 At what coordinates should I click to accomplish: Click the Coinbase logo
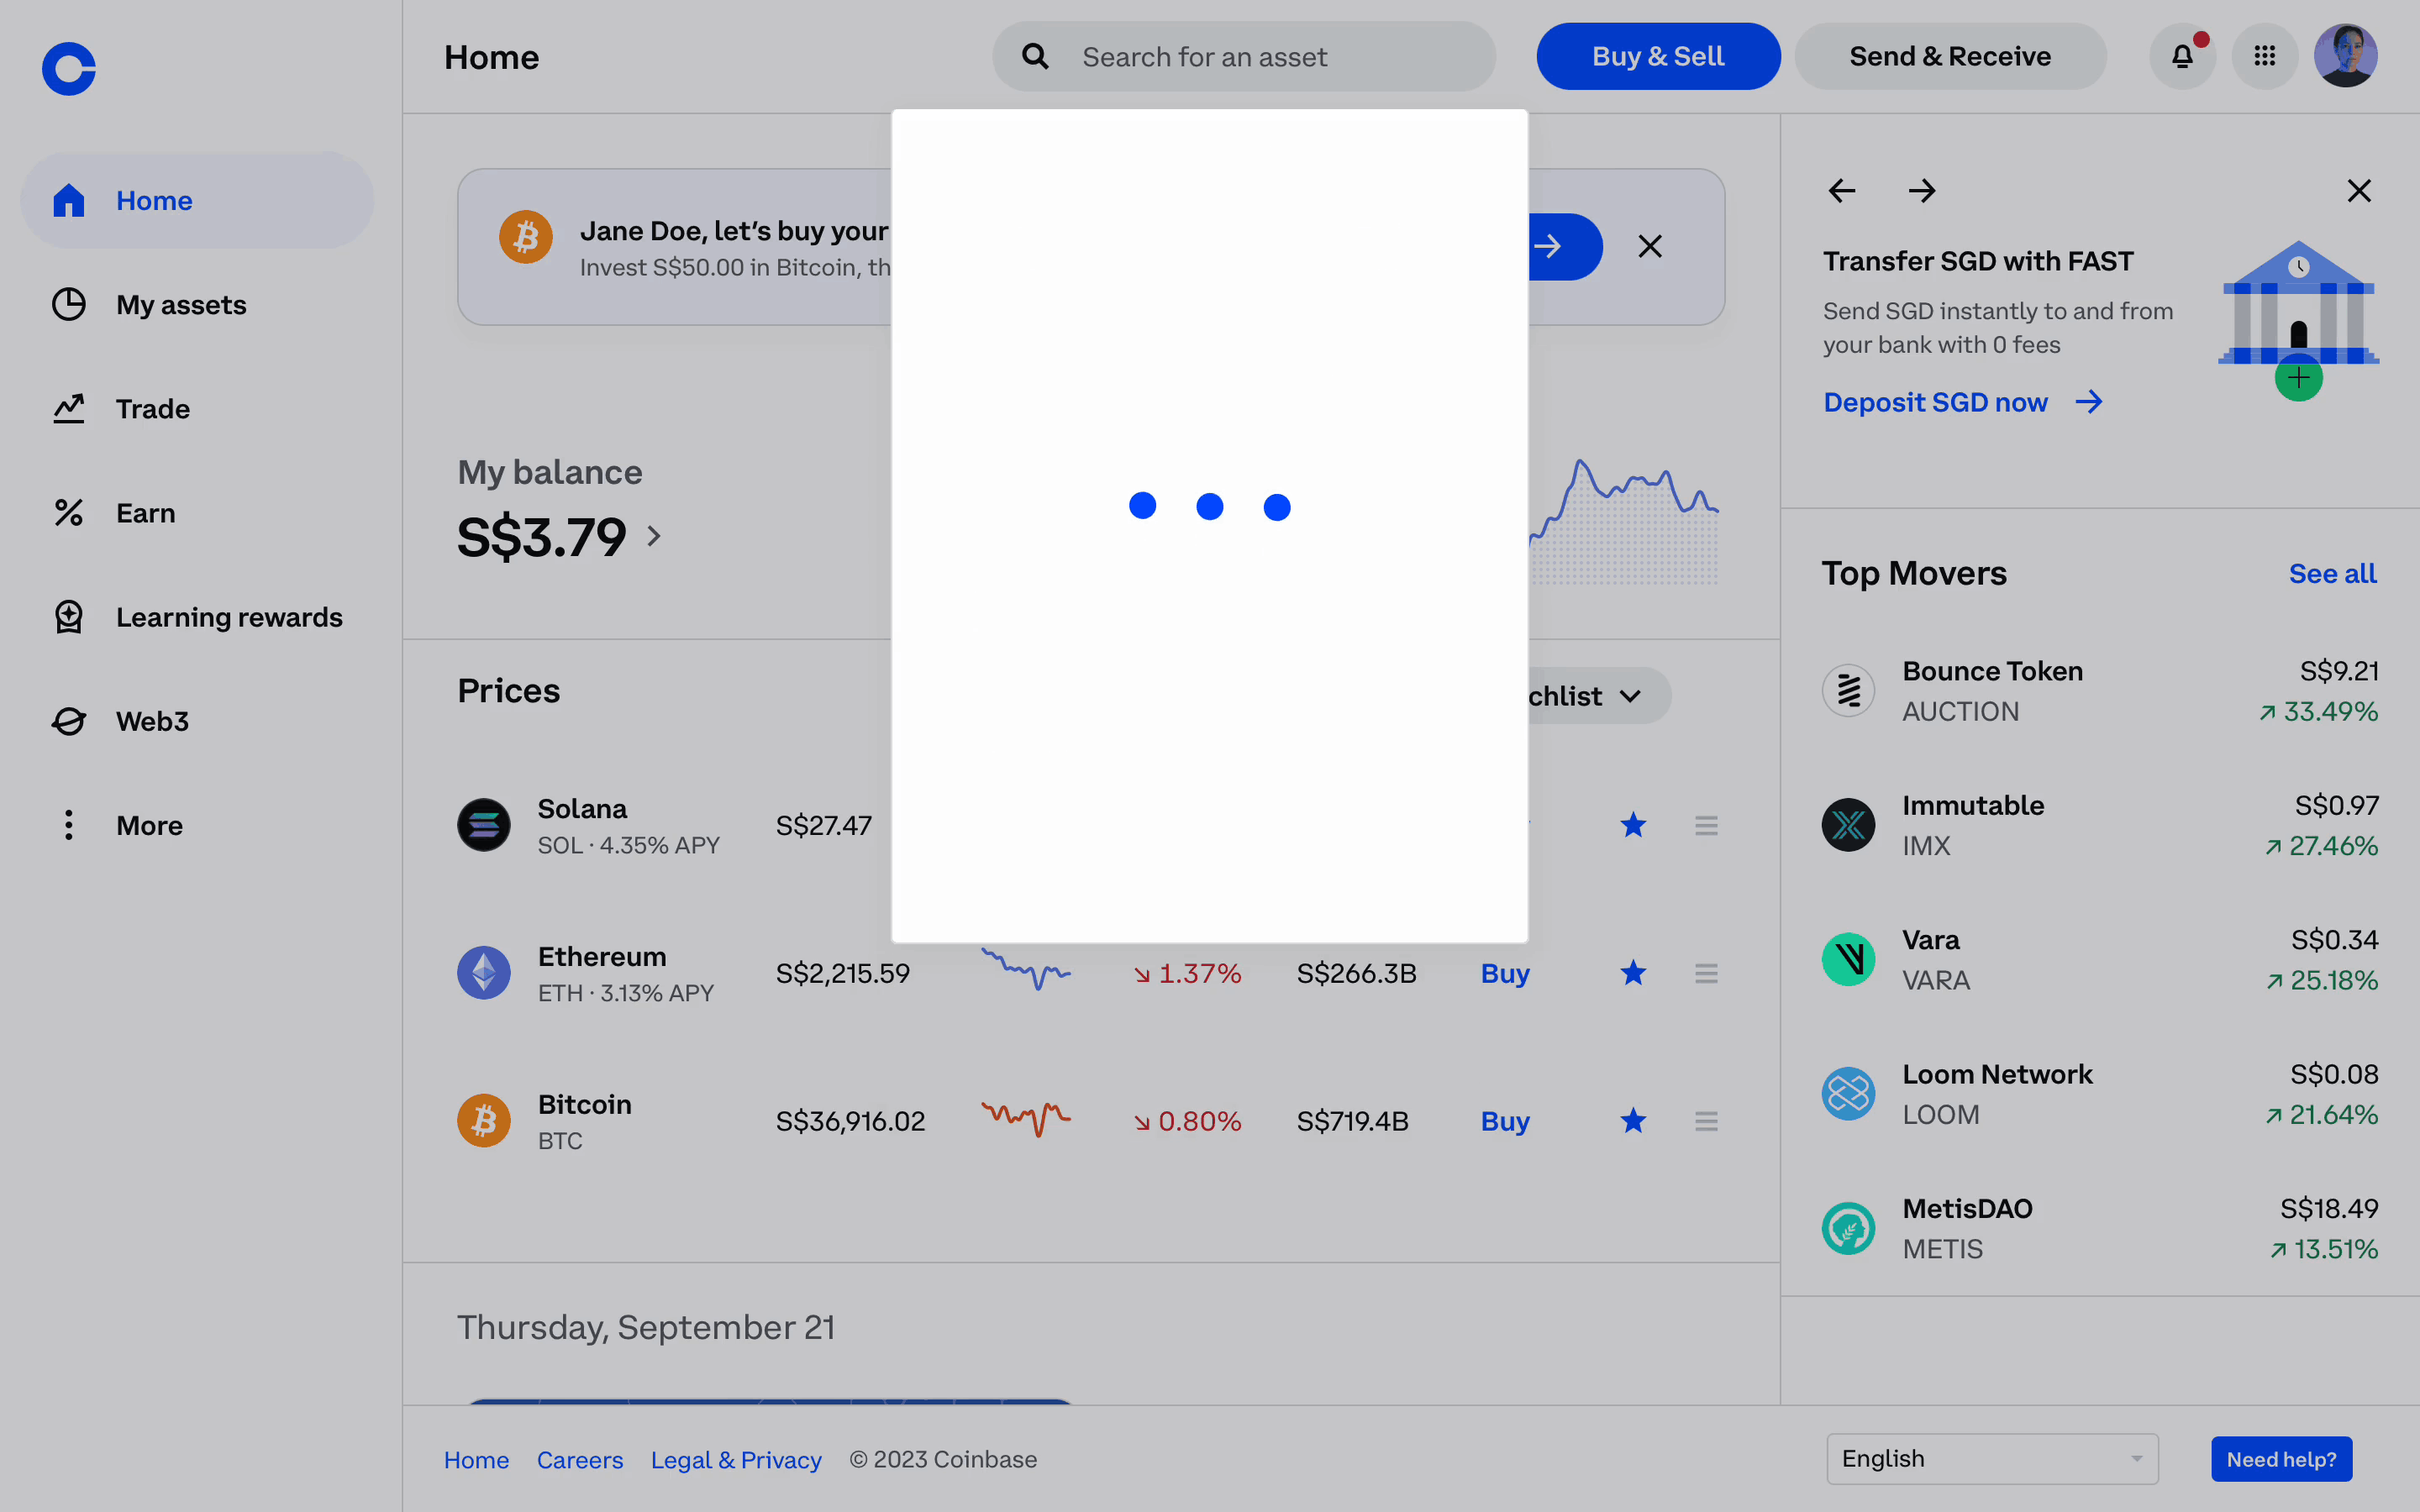[x=69, y=69]
